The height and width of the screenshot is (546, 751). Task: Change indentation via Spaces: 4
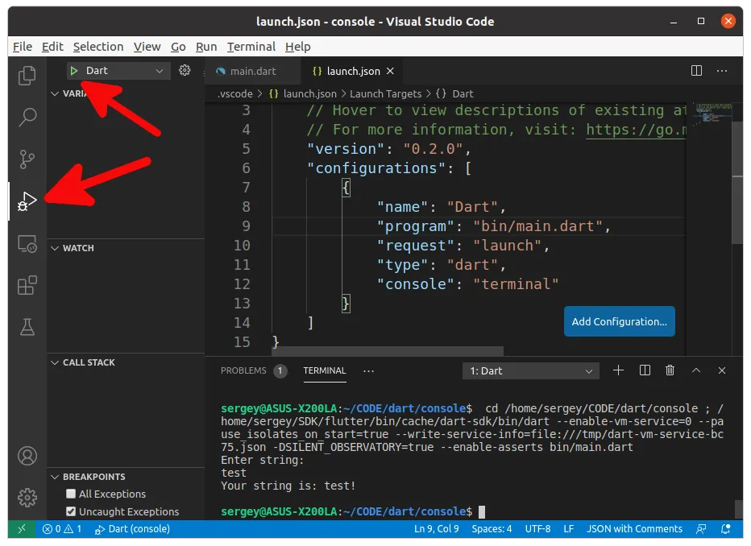[x=492, y=529]
